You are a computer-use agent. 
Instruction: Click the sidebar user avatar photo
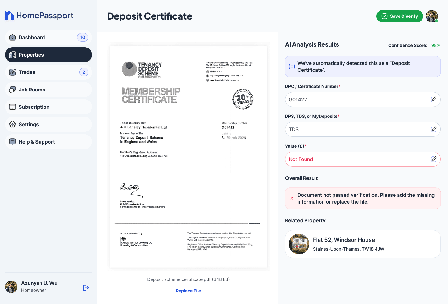tap(11, 287)
